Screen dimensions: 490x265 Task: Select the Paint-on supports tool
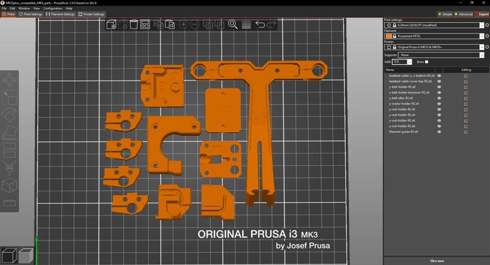point(9,168)
